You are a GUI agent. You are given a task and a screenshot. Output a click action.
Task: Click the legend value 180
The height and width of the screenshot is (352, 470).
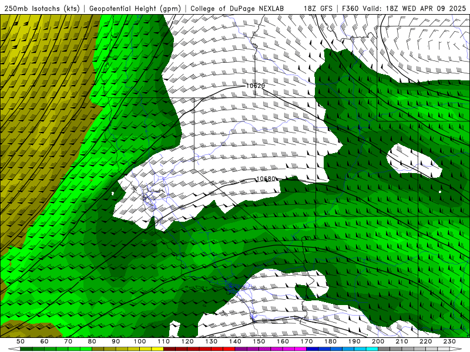point(331,341)
